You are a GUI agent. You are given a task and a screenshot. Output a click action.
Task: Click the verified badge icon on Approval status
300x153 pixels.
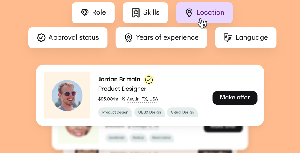click(x=41, y=37)
